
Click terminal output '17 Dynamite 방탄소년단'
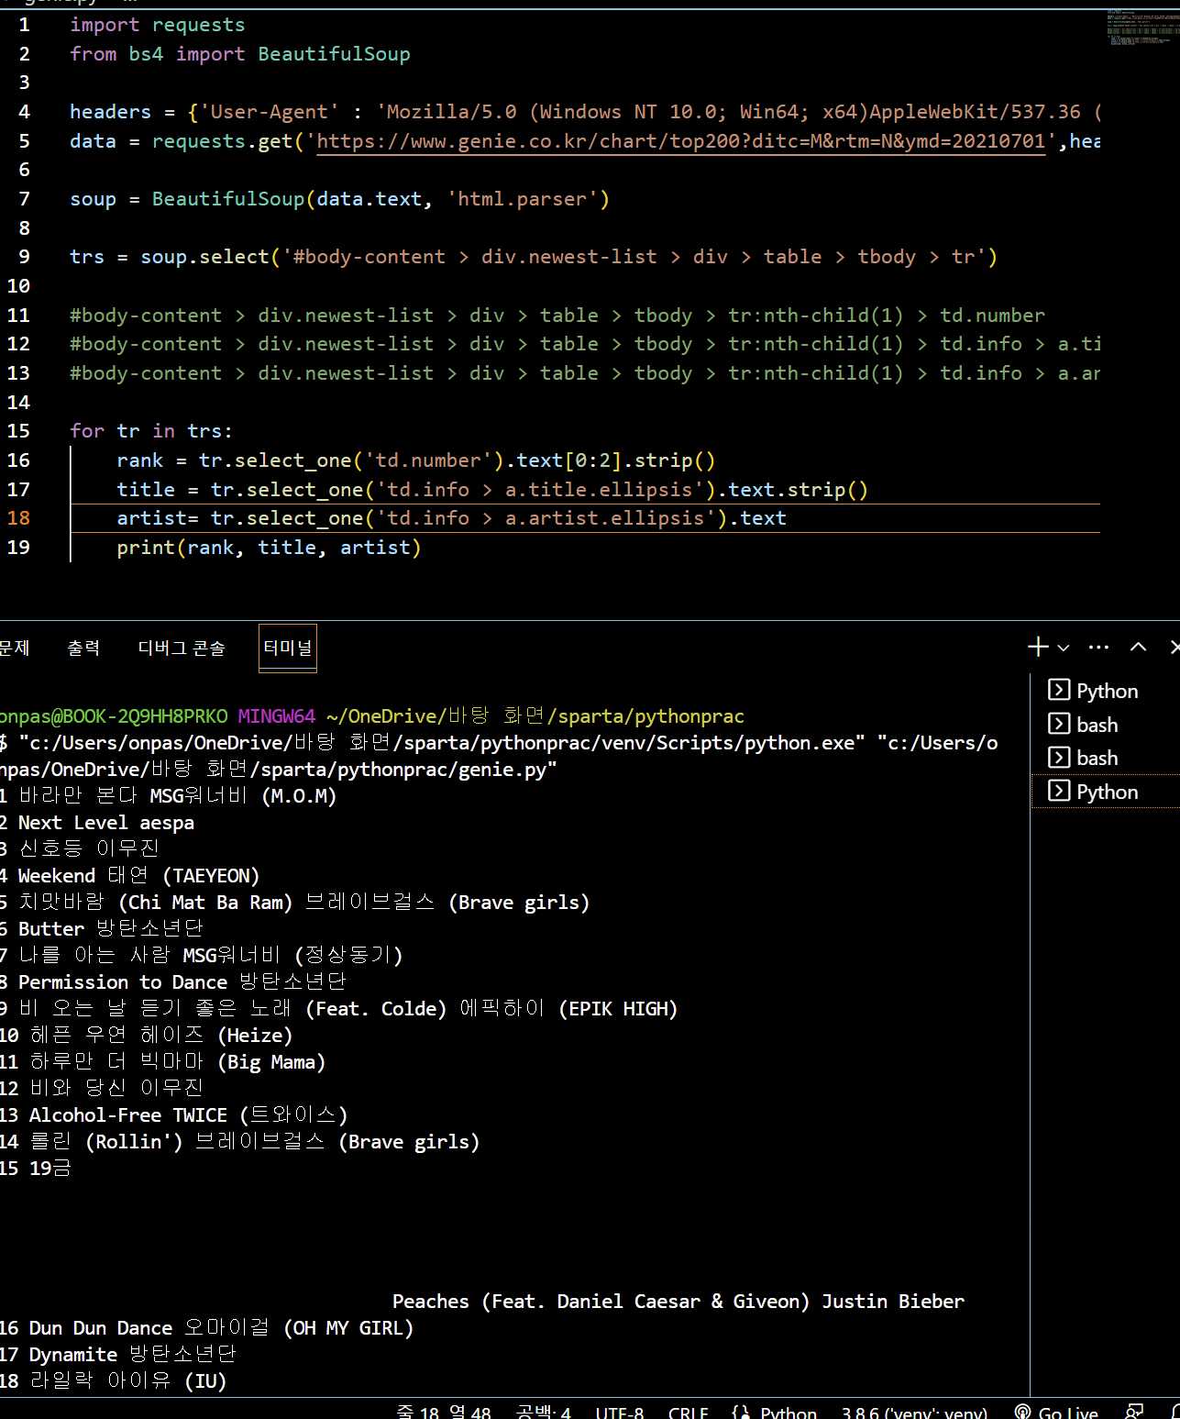(118, 1355)
